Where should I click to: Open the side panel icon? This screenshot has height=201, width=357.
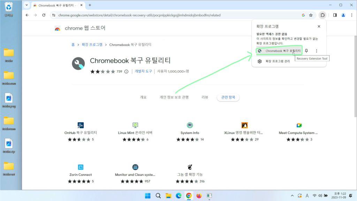pos(335,15)
